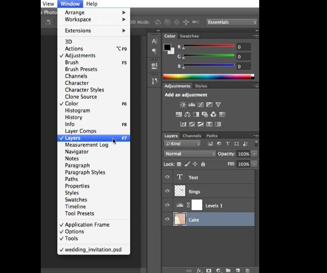The image size is (327, 273).
Task: Add a Posterize adjustment
Action: (192, 124)
